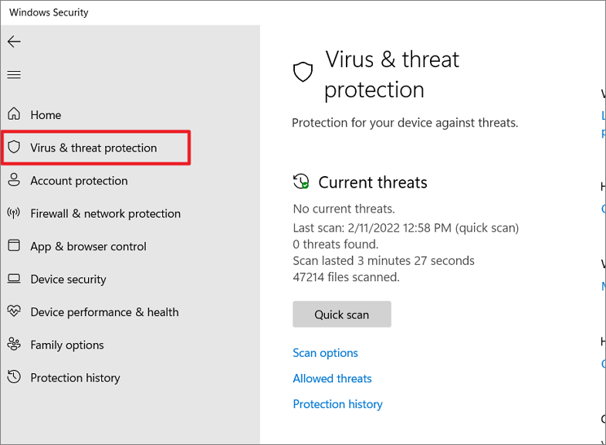Click the Protection history clock icon in sidebar
606x445 pixels.
tap(14, 376)
